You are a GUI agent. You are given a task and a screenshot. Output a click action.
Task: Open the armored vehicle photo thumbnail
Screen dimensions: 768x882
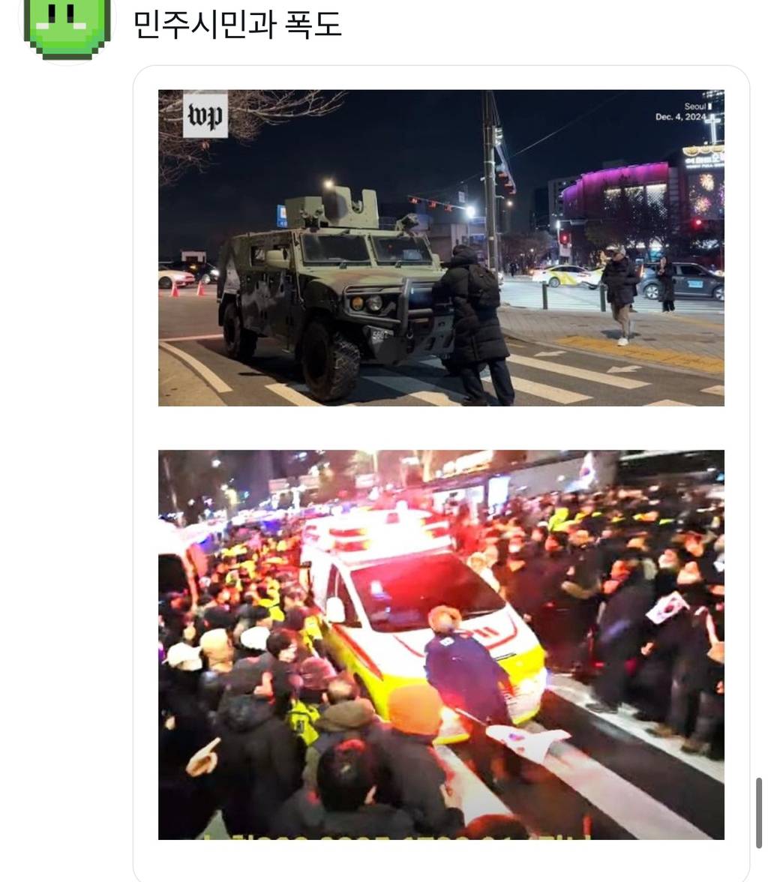[441, 247]
